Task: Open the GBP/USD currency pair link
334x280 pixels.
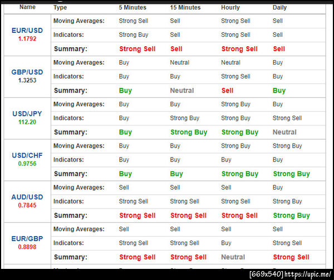Action: click(x=27, y=72)
